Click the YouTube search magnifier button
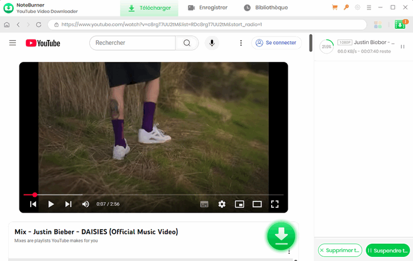Screen dimensions: 413x261 [x=187, y=43]
